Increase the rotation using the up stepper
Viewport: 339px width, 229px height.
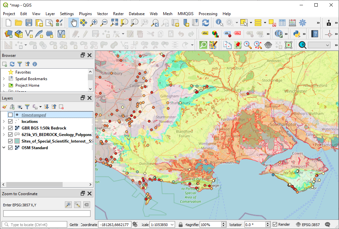click(268, 223)
